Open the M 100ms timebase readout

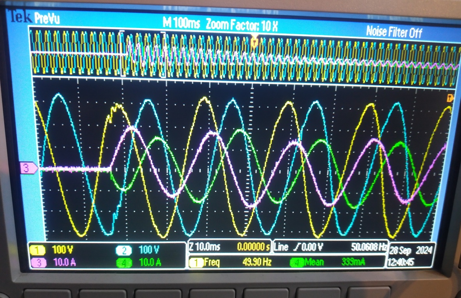181,24
